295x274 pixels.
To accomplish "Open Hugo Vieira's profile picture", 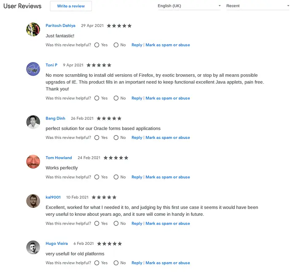I will [x=33, y=247].
